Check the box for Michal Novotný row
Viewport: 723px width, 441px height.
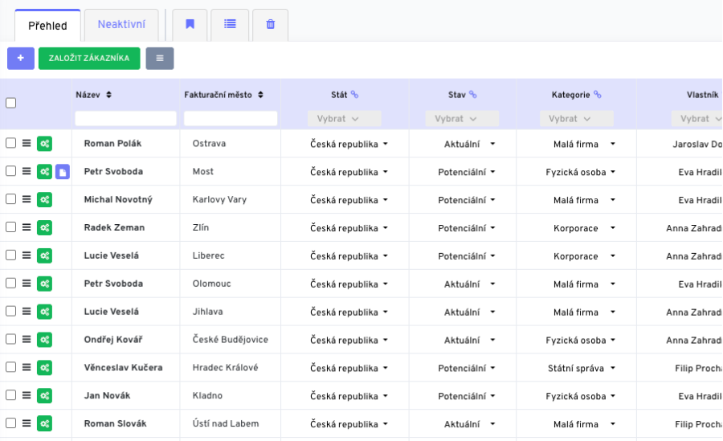pyautogui.click(x=11, y=199)
